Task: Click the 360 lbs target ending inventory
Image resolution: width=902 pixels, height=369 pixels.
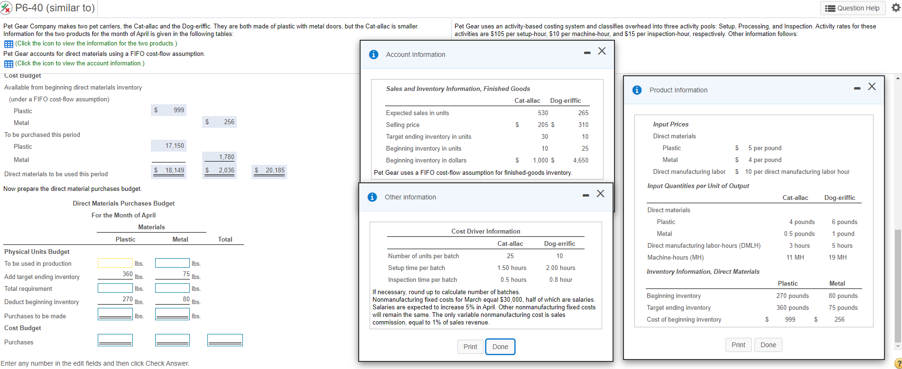Action: click(128, 274)
